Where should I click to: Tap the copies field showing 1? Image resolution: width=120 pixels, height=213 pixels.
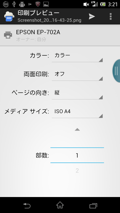coord(77,155)
